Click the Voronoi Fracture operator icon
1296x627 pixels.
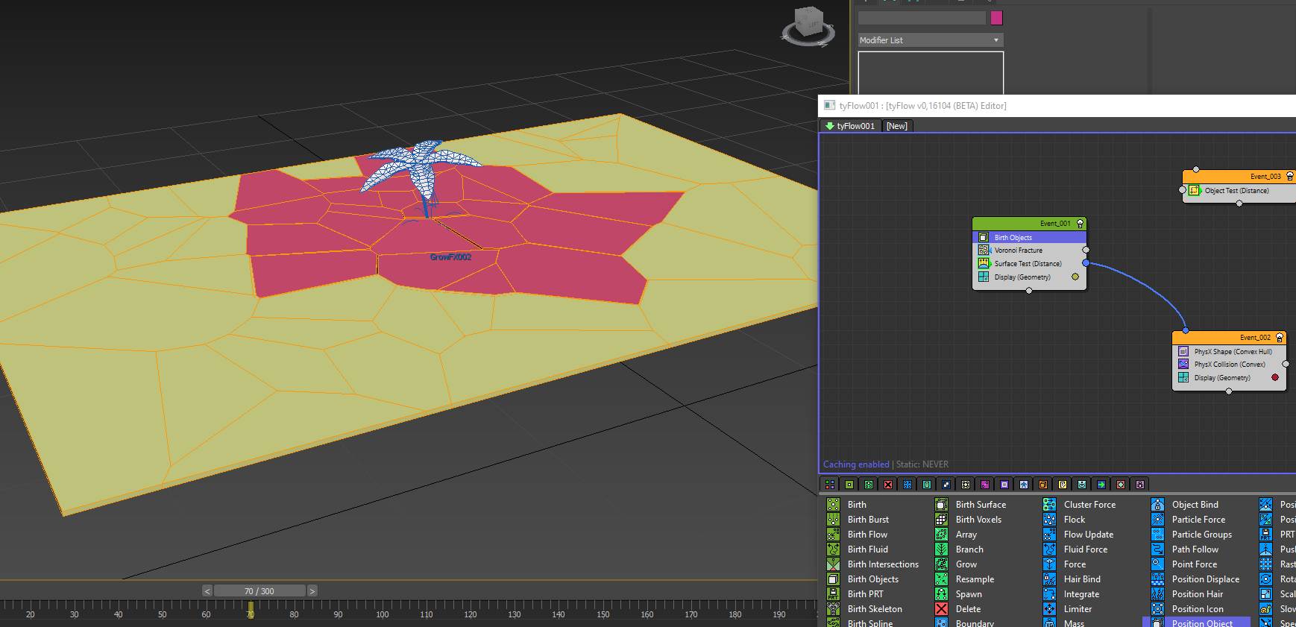[x=984, y=251]
